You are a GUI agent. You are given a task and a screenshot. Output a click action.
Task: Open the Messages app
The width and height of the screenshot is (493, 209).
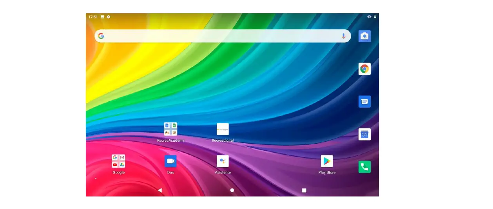click(x=364, y=101)
